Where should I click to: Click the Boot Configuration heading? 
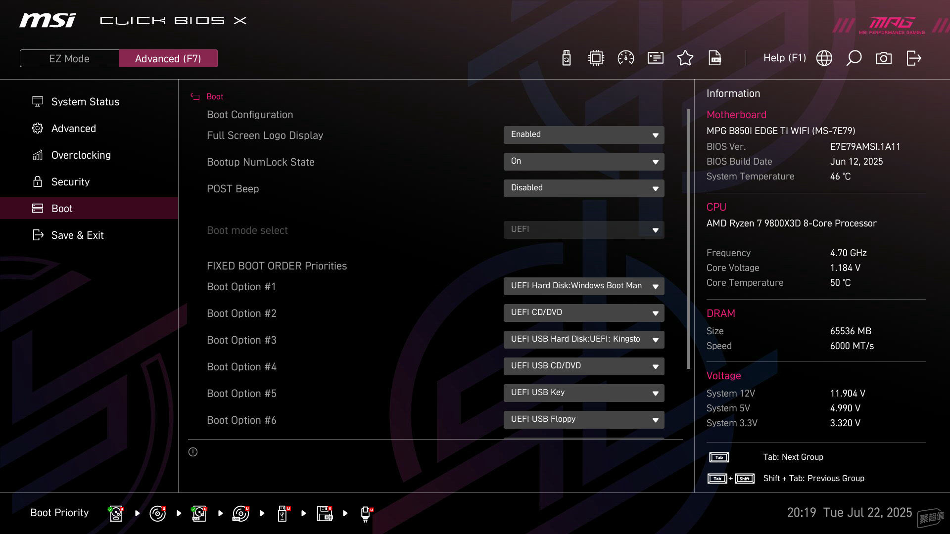[250, 115]
